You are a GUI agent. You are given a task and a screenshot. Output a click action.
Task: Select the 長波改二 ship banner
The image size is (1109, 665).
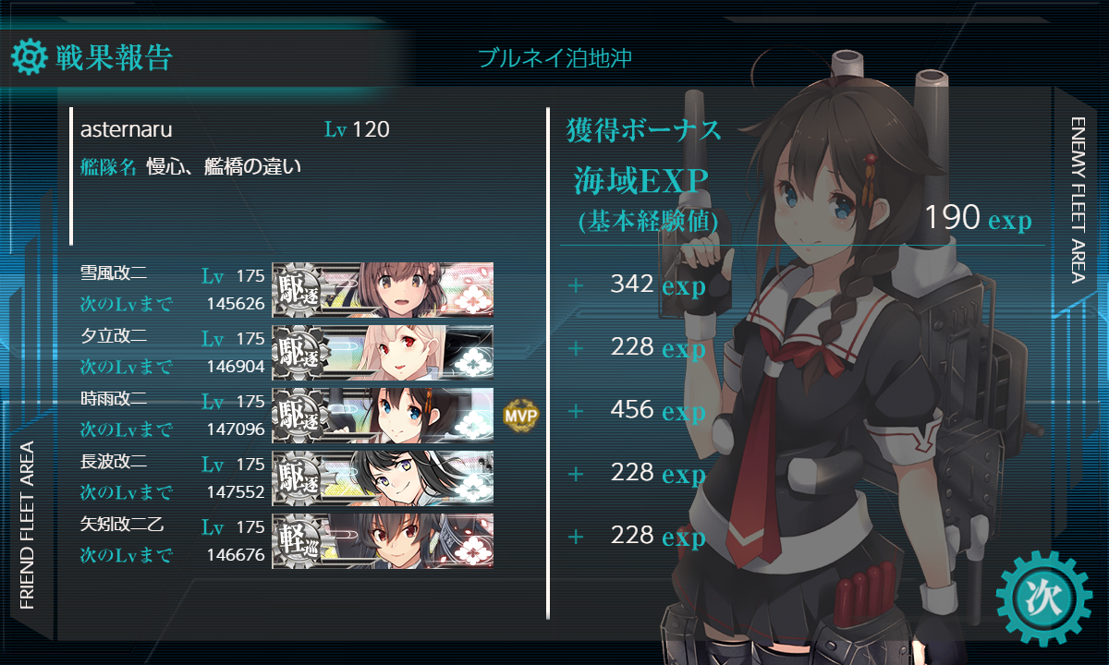(383, 478)
